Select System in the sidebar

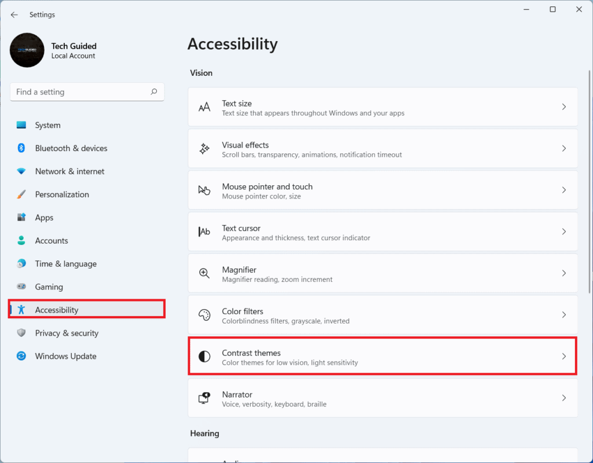point(47,125)
